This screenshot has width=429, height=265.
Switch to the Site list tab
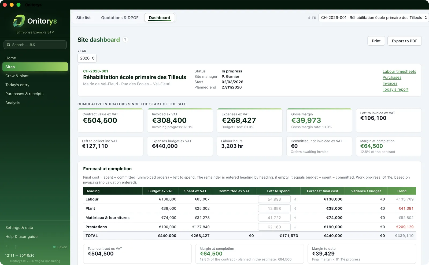tap(83, 18)
